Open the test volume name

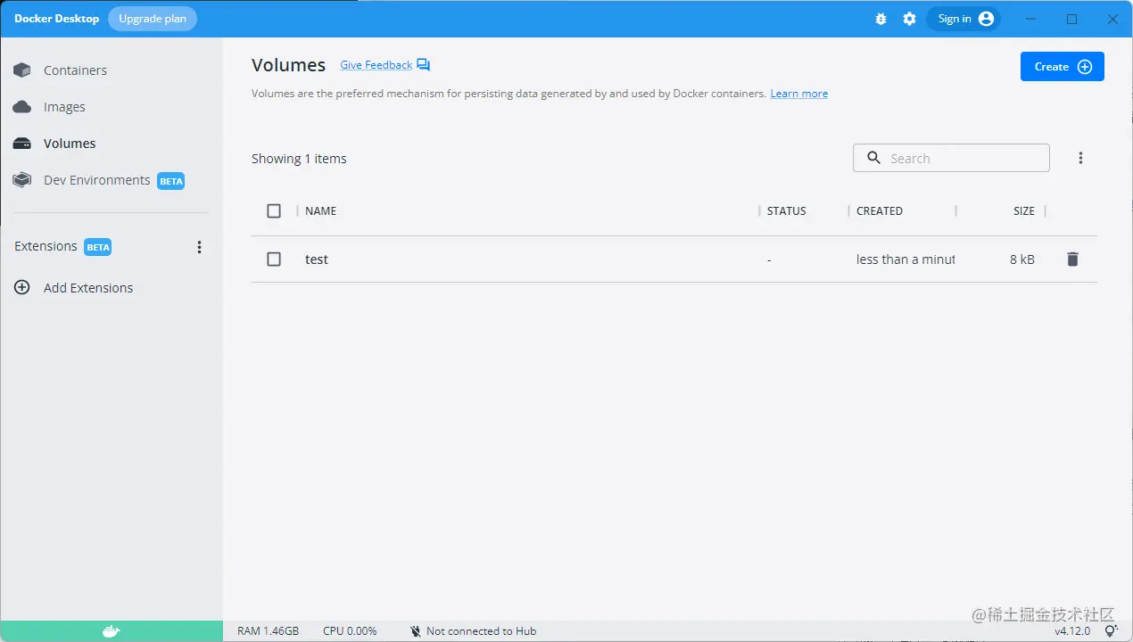point(317,259)
